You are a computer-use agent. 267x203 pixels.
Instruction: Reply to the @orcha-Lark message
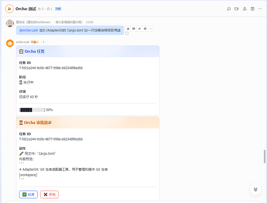click(x=134, y=29)
